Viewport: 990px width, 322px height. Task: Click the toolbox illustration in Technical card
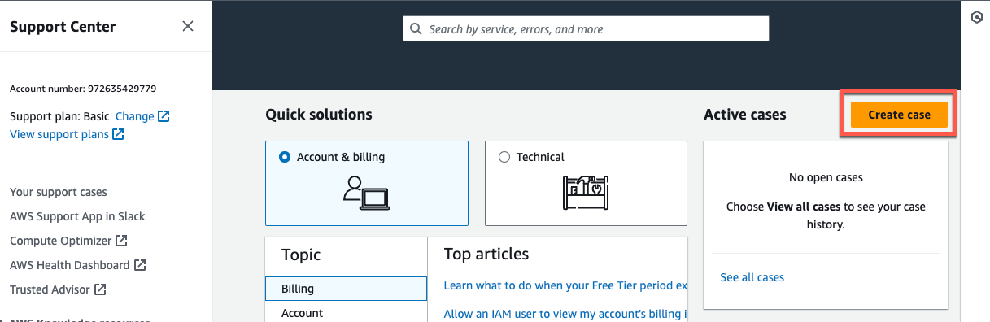coord(586,193)
